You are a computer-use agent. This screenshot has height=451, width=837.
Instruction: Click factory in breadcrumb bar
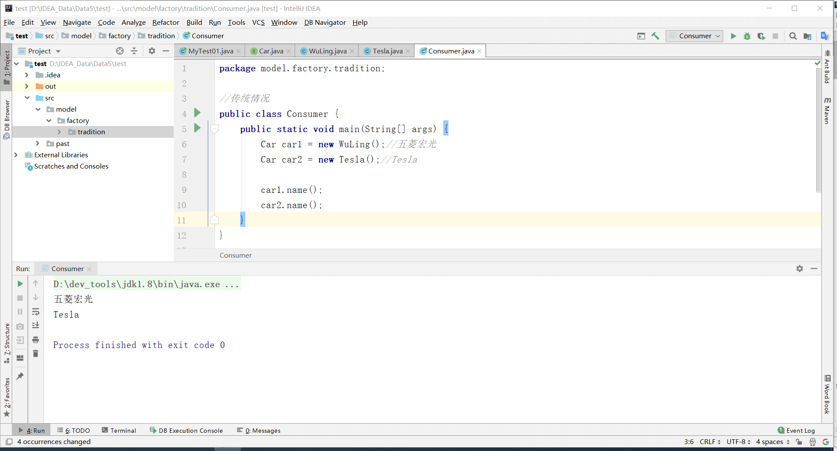[115, 36]
